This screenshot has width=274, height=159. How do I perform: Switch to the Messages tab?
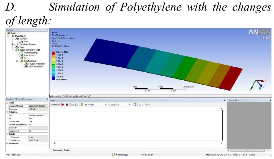(57, 150)
